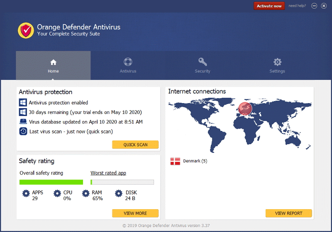This screenshot has height=232, width=332.
Task: Click View More in Safety rating
Action: point(135,213)
